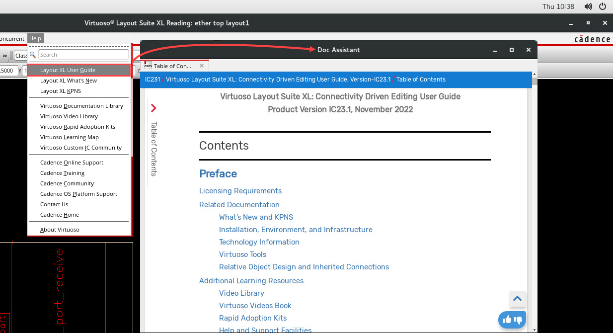Click the thumbs down feedback icon
613x333 pixels.
tap(518, 320)
